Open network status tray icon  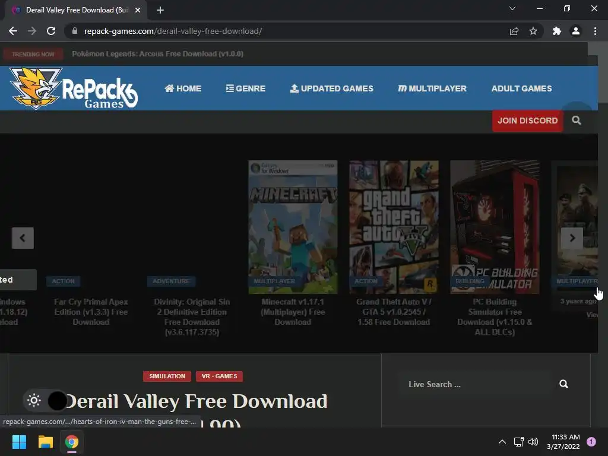coord(518,442)
